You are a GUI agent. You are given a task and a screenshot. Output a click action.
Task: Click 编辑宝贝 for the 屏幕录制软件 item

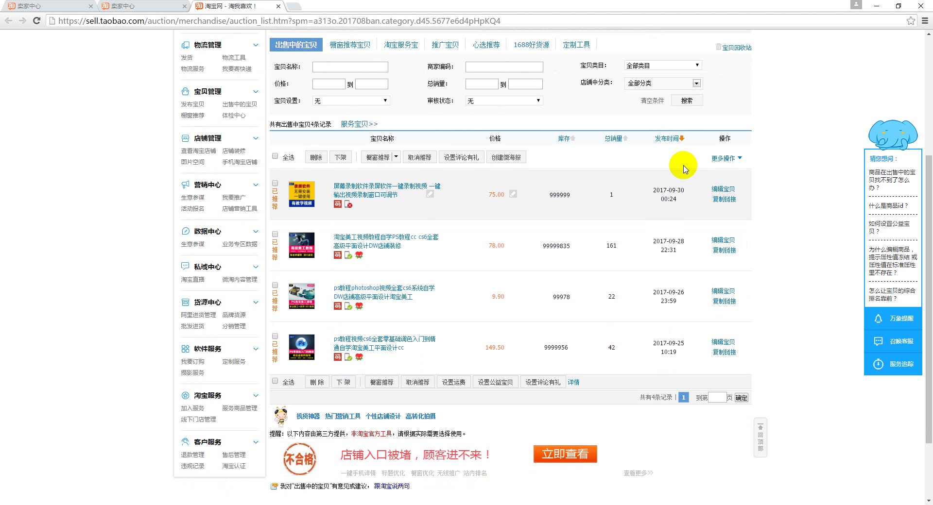click(x=723, y=189)
